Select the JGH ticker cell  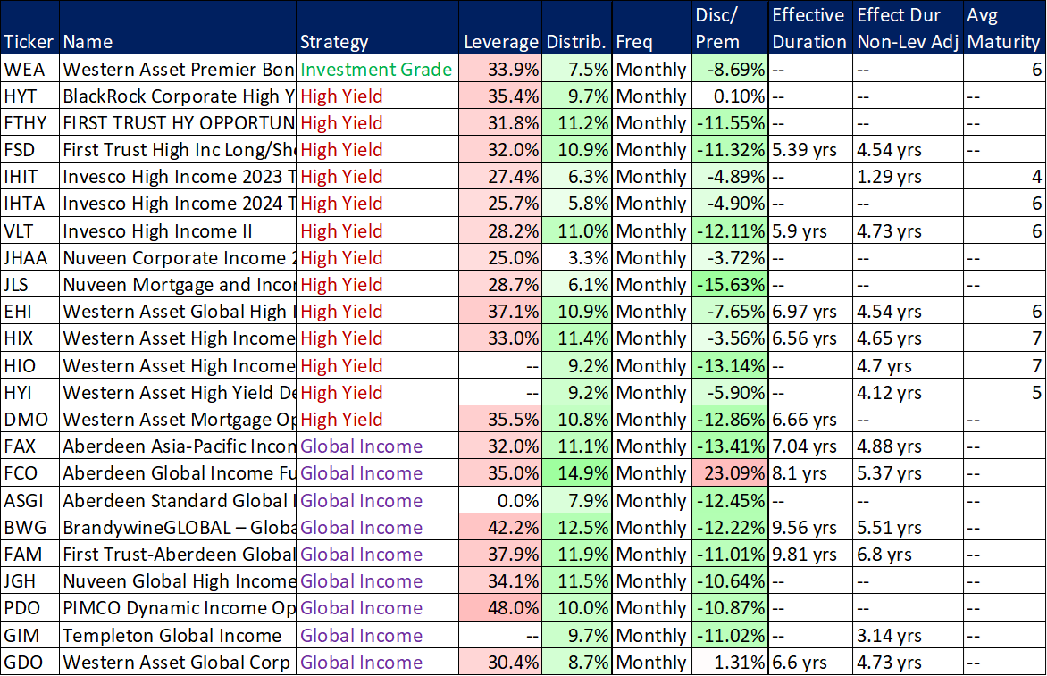click(29, 580)
